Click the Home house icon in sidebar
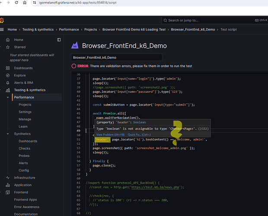Screen dimensions: 268x216 [8, 40]
